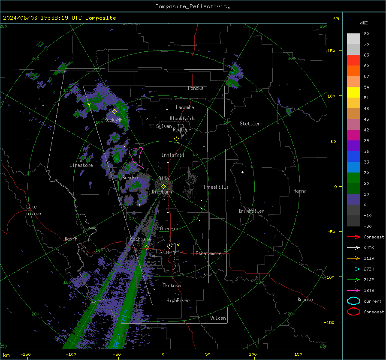This screenshot has width=386, height=360.
Task: Click the white 04DK arrow in legend
Action: [x=353, y=247]
